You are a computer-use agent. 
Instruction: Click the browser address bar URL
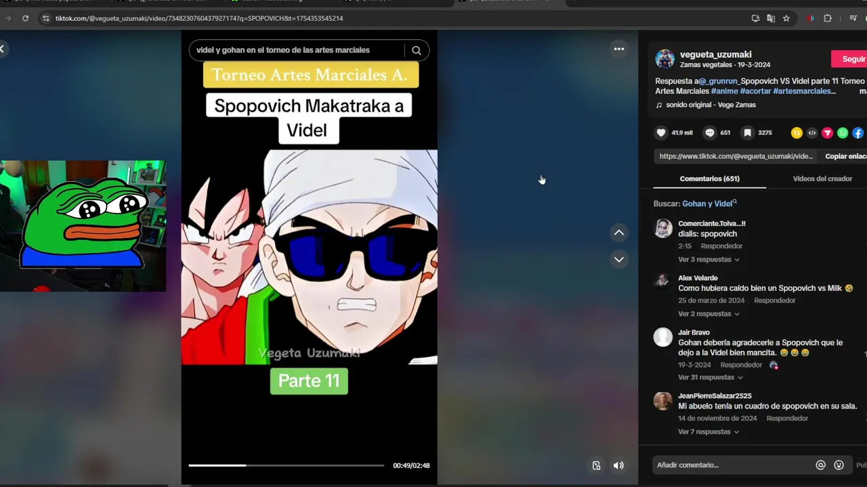(x=199, y=18)
